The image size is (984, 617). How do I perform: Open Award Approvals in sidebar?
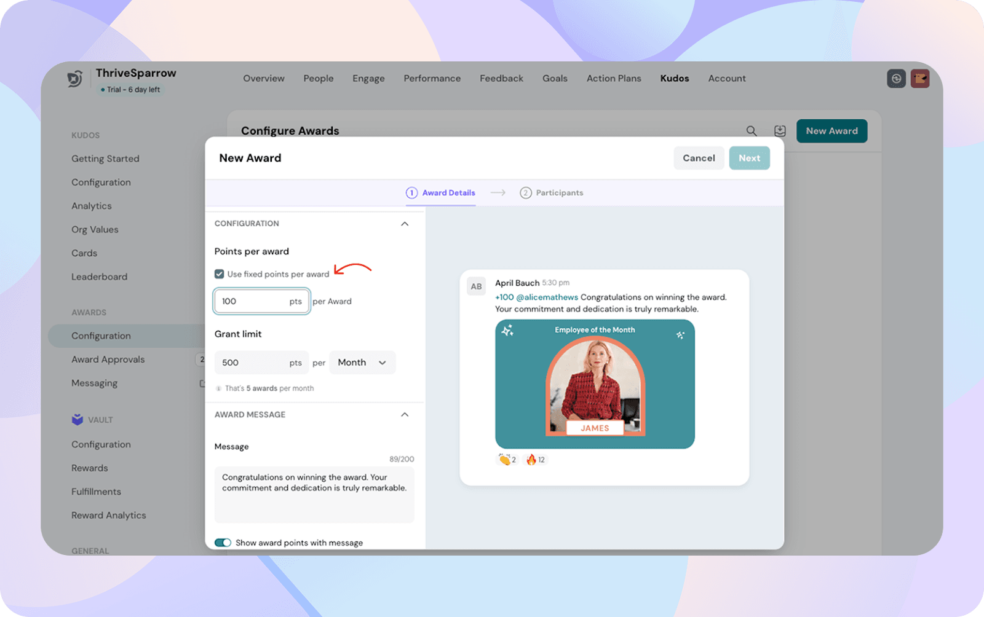point(108,360)
